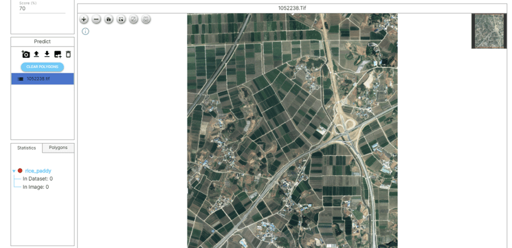Image resolution: width=512 pixels, height=248 pixels.
Task: Click the upload arrow icon
Action: coord(36,54)
